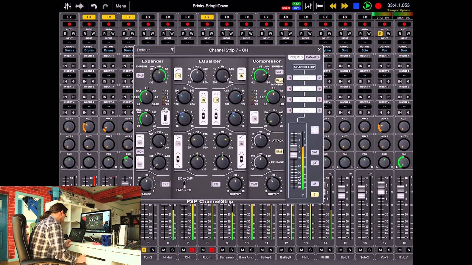The image size is (472, 265).
Task: Click the e edit button of fourth insert slot
Action: point(319,110)
